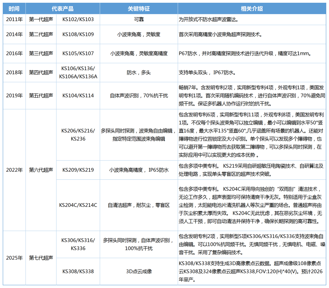Image resolution: width=329 pixels, height=288 pixels.
Task: Select the 第二代超声 generation cell
Action: [41, 34]
